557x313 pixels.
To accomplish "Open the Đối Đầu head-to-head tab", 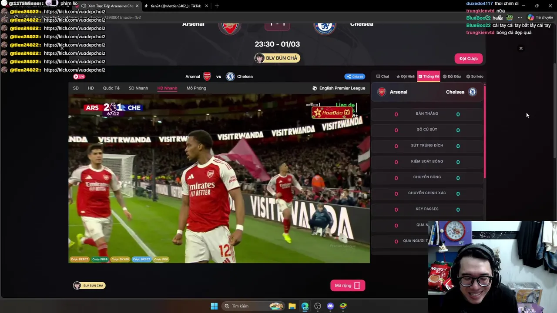I will click(452, 77).
